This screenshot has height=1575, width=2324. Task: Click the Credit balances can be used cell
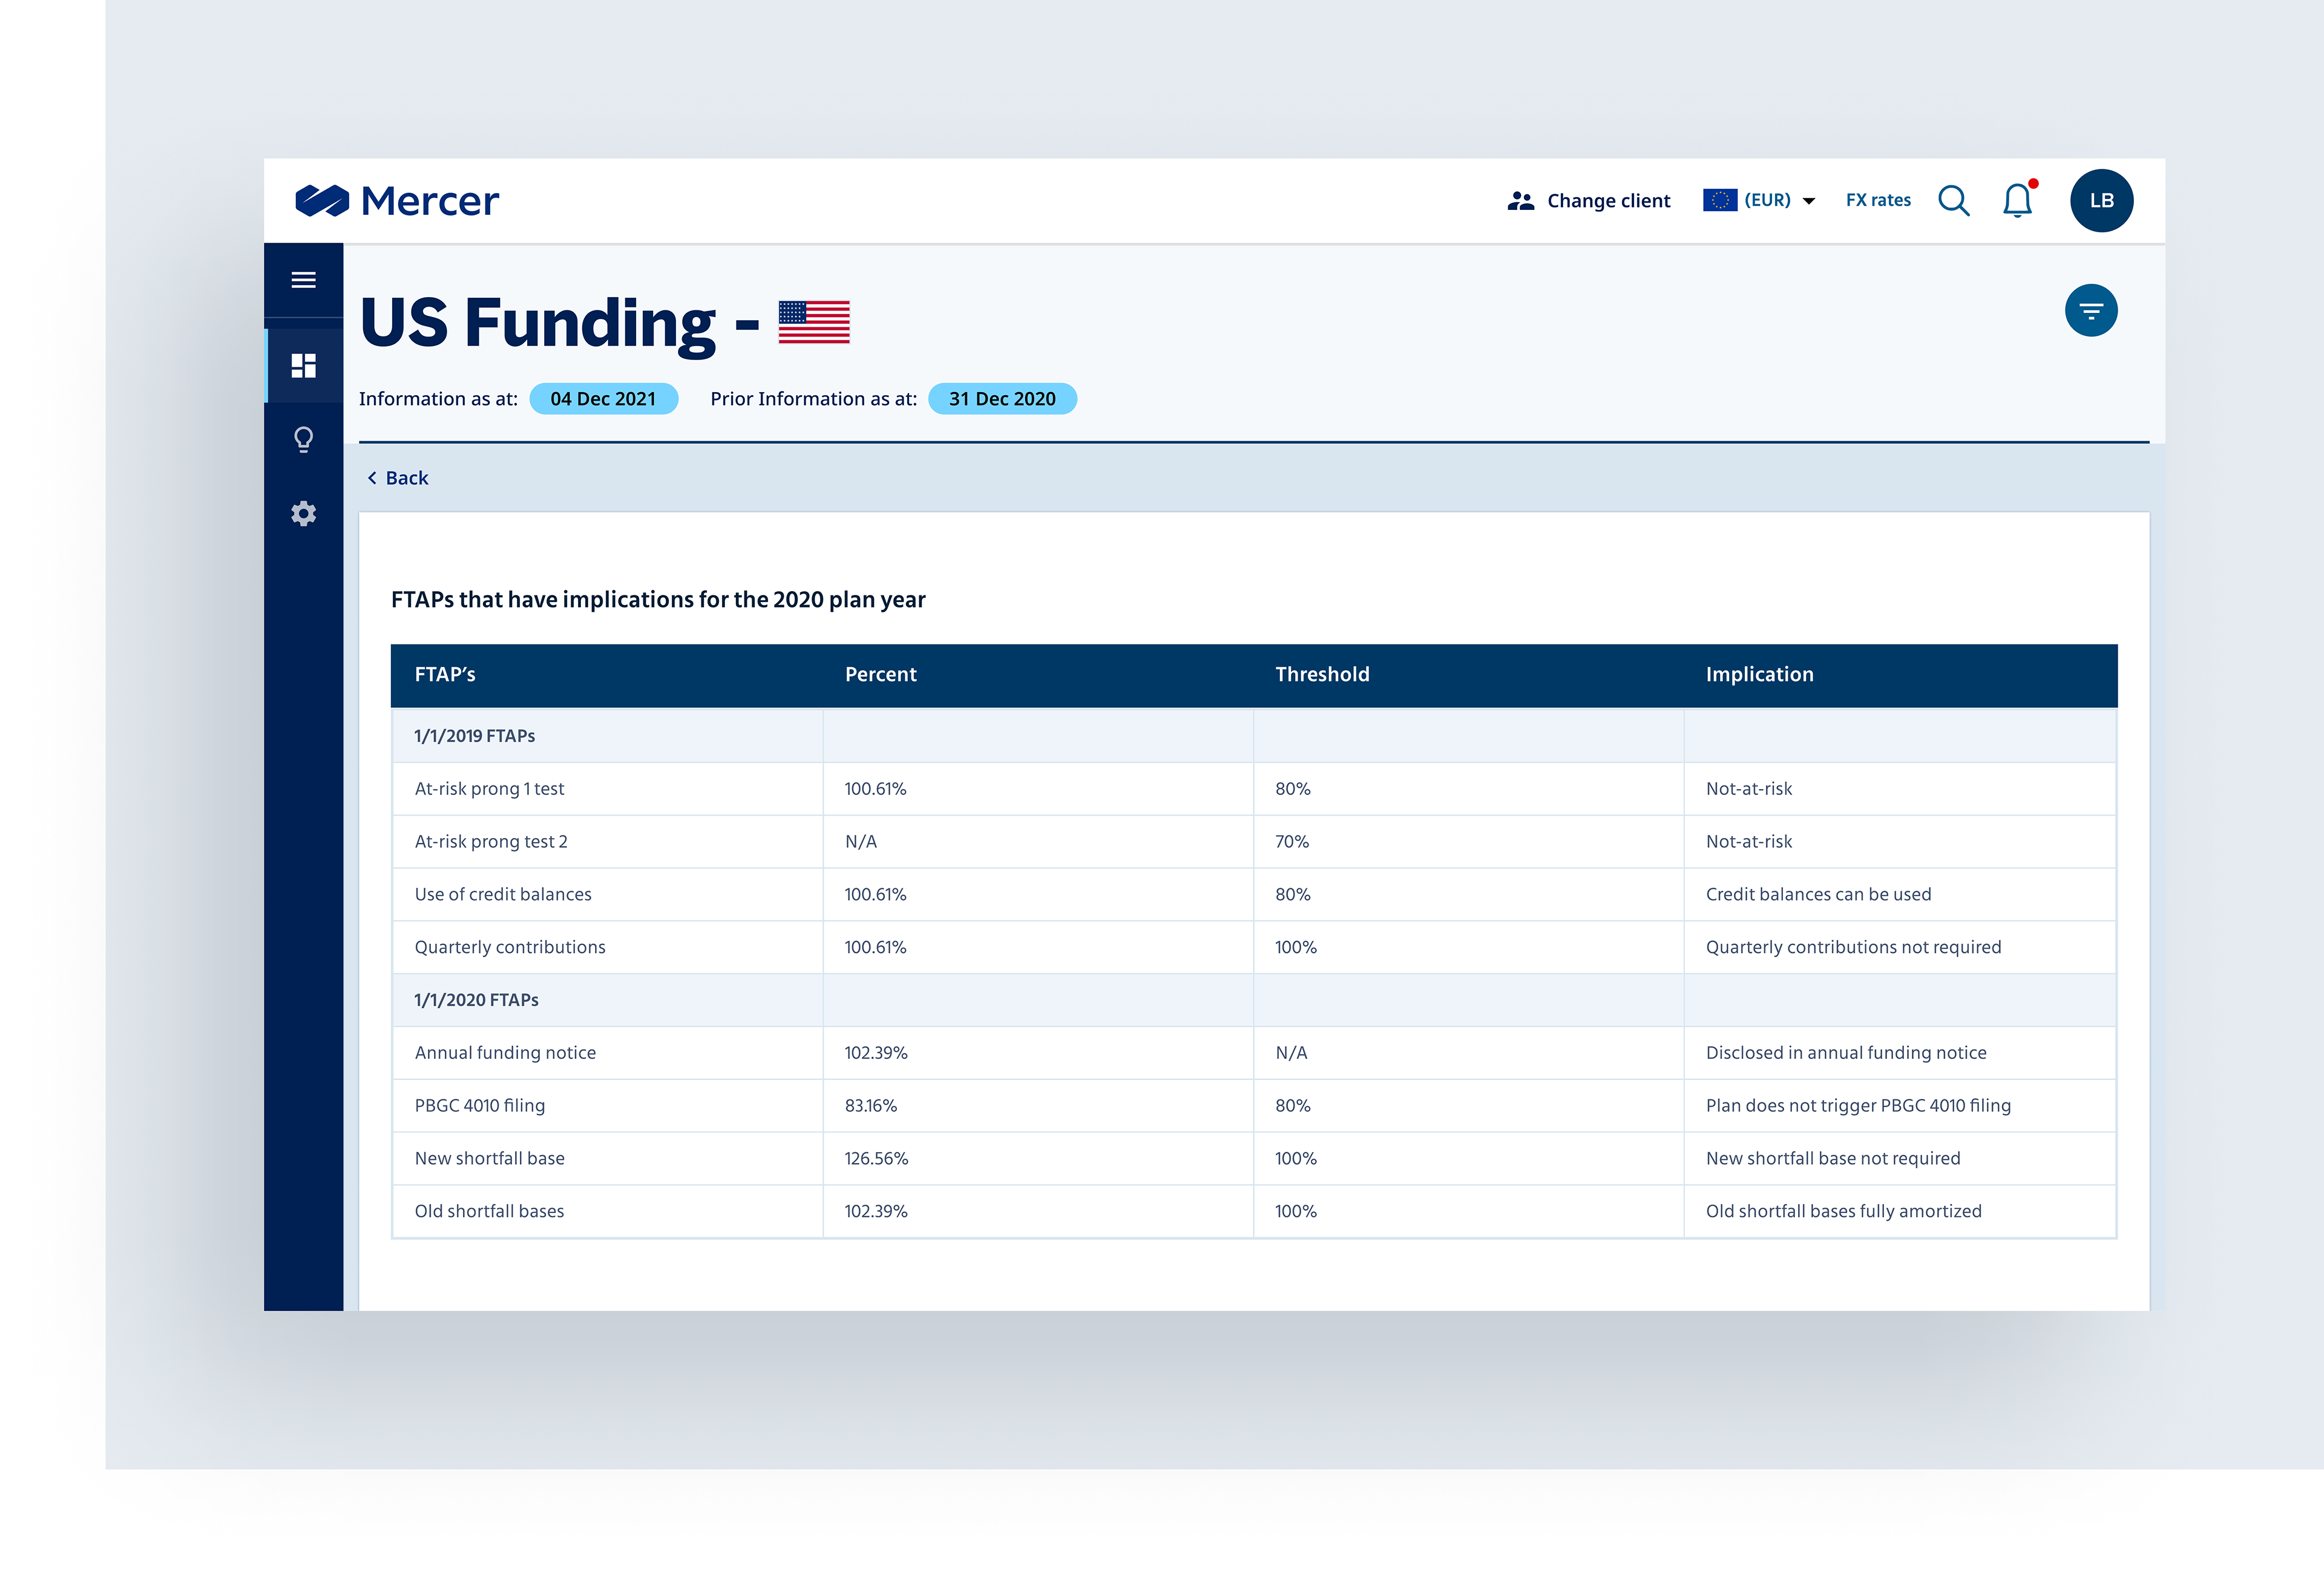pos(1818,894)
